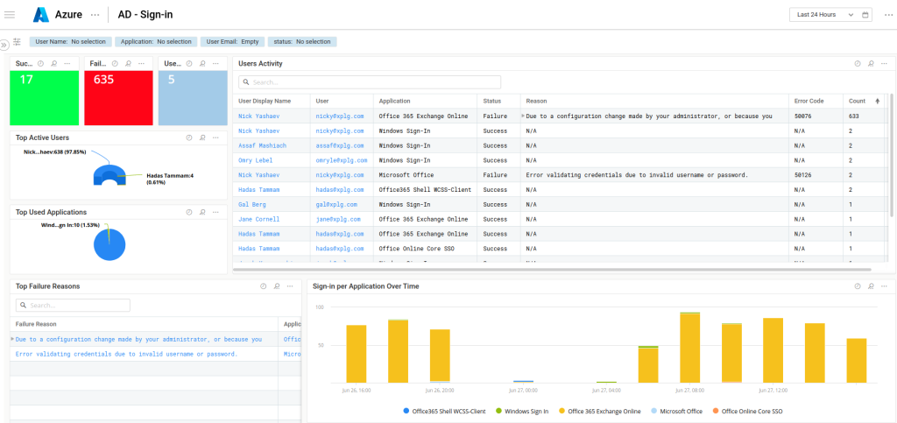The image size is (897, 423).
Task: Click zoom icon on Users Activity widget
Action: pyautogui.click(x=871, y=63)
